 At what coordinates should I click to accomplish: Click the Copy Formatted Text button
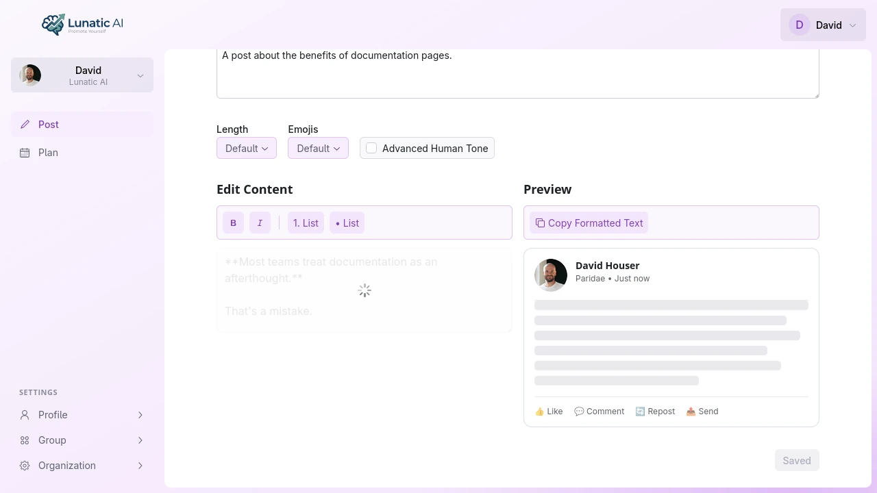589,223
